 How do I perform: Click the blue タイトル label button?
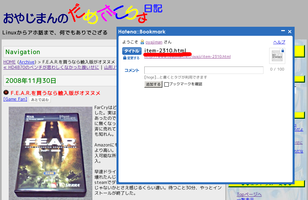coord(132,51)
